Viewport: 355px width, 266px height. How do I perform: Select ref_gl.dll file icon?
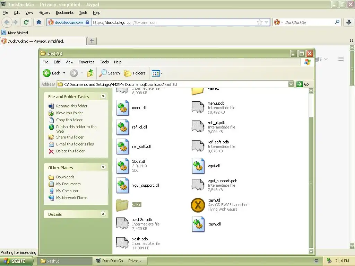pos(123,127)
